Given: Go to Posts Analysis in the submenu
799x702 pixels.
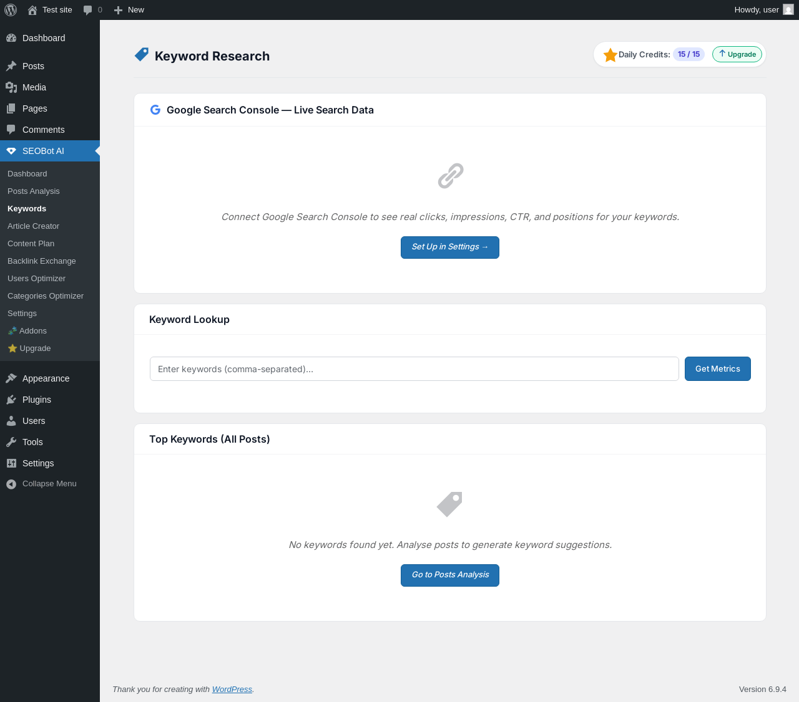Looking at the screenshot, I should [34, 191].
